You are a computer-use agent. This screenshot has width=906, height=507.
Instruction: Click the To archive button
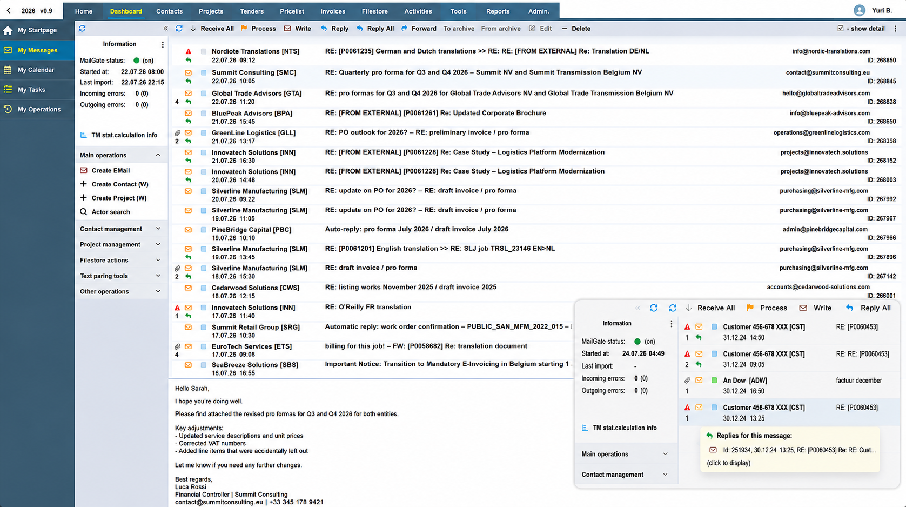[x=459, y=29]
